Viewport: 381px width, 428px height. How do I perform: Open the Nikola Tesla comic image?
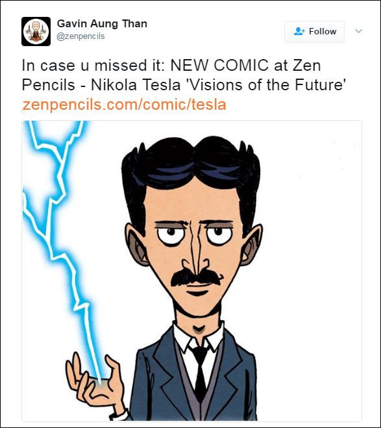191,271
